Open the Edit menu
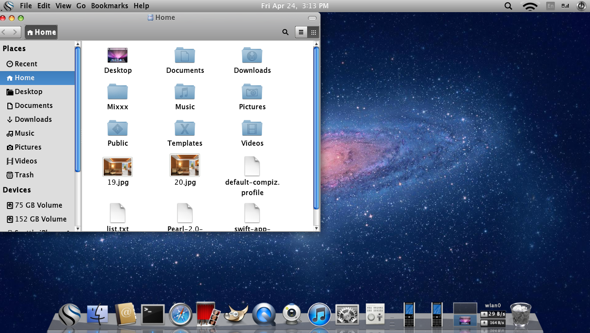 coord(44,6)
